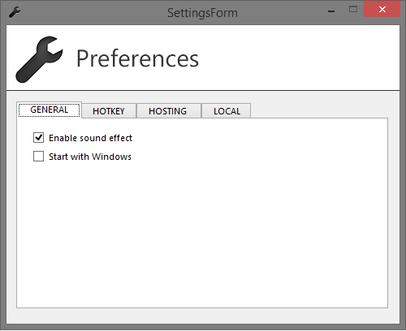Minimize the SettingsForm window
The height and width of the screenshot is (331, 406).
[331, 11]
